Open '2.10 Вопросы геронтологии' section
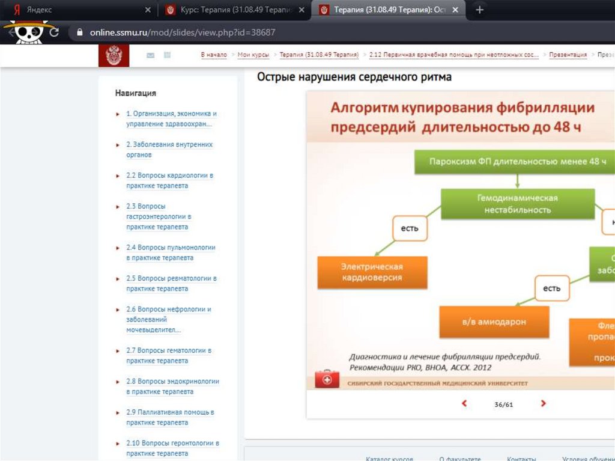 pos(172,448)
